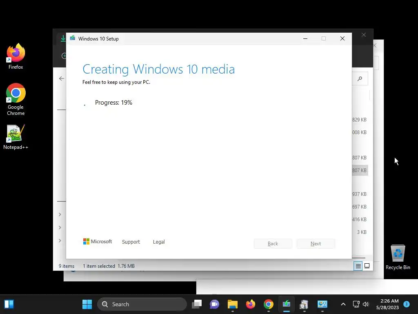Click the Windows 10 Setup title icon
Viewport: 418px width, 314px height.
73,38
